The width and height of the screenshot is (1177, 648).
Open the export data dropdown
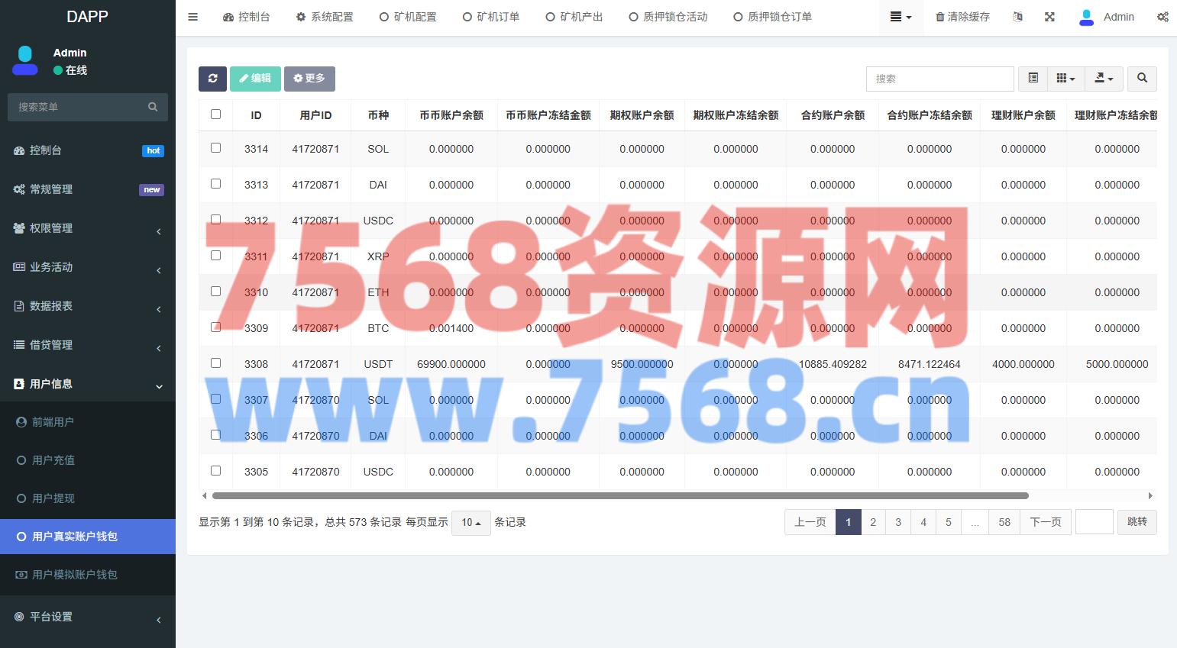point(1104,79)
